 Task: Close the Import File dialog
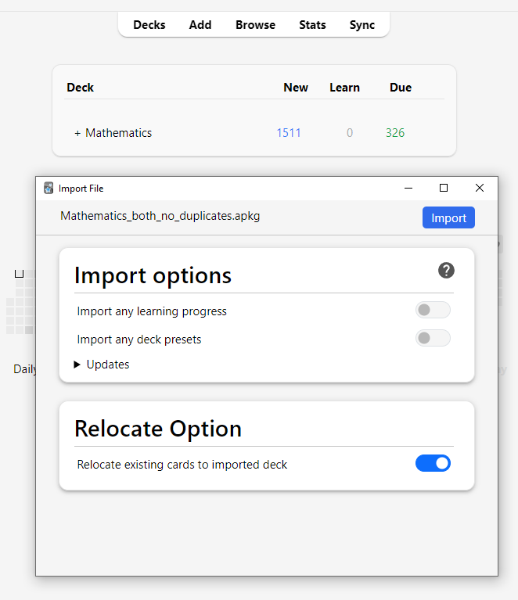[x=480, y=188]
